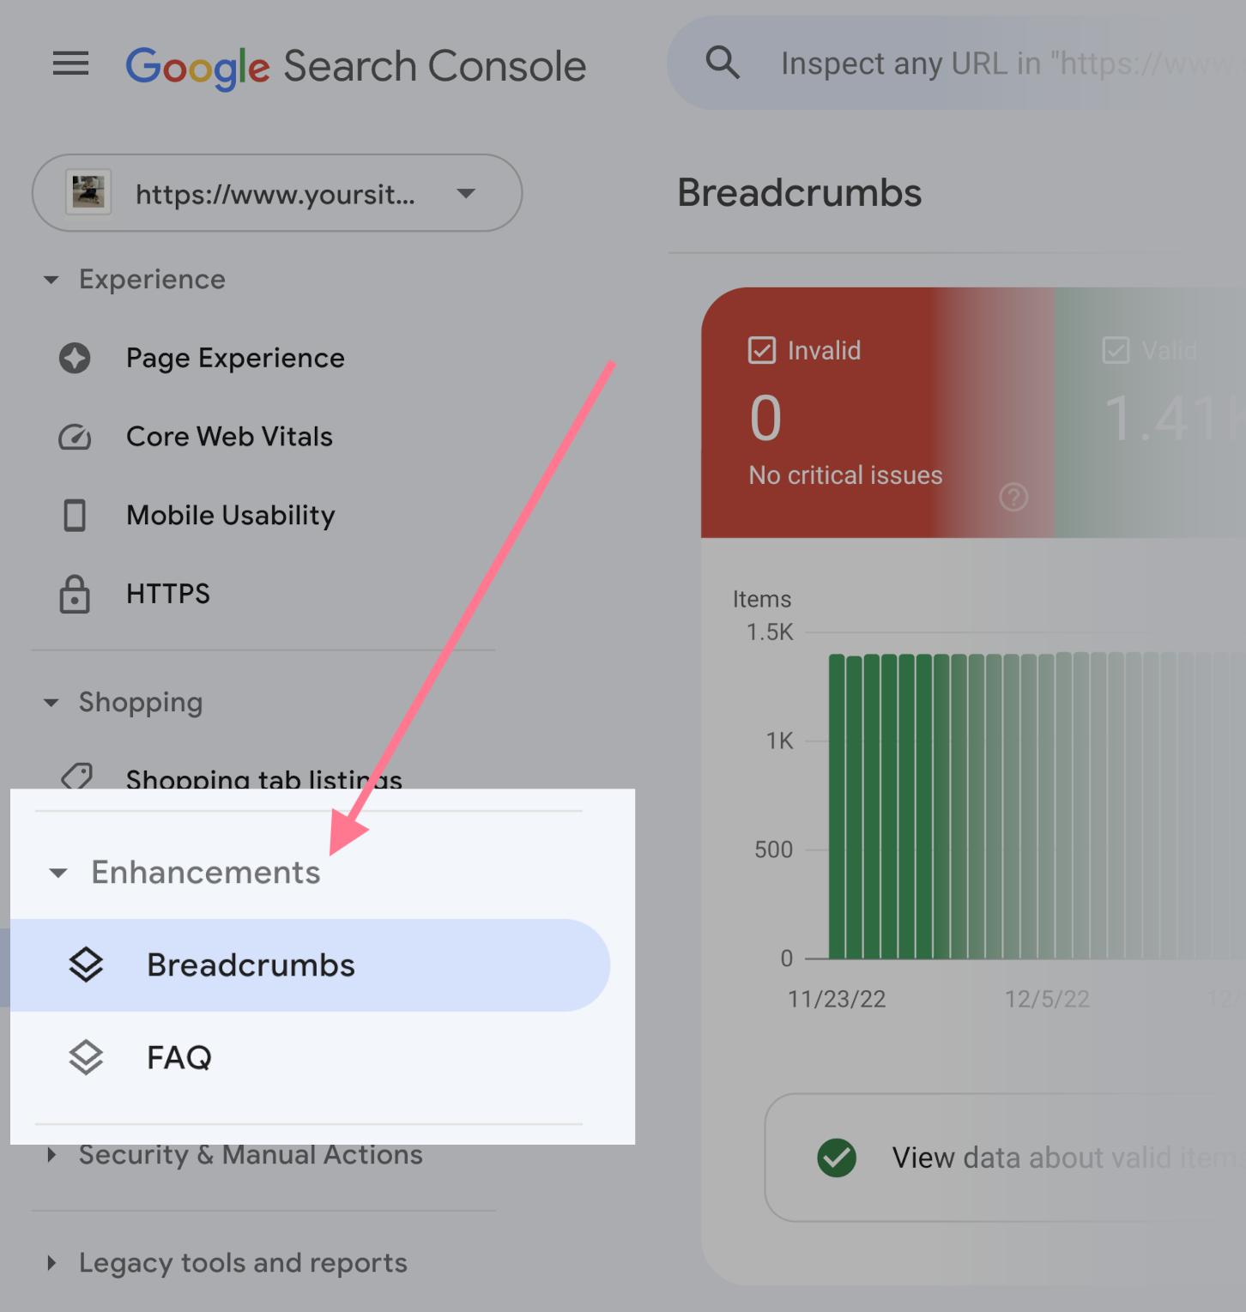Expand Legacy tools and reports
Viewport: 1246px width, 1312px height.
(51, 1263)
